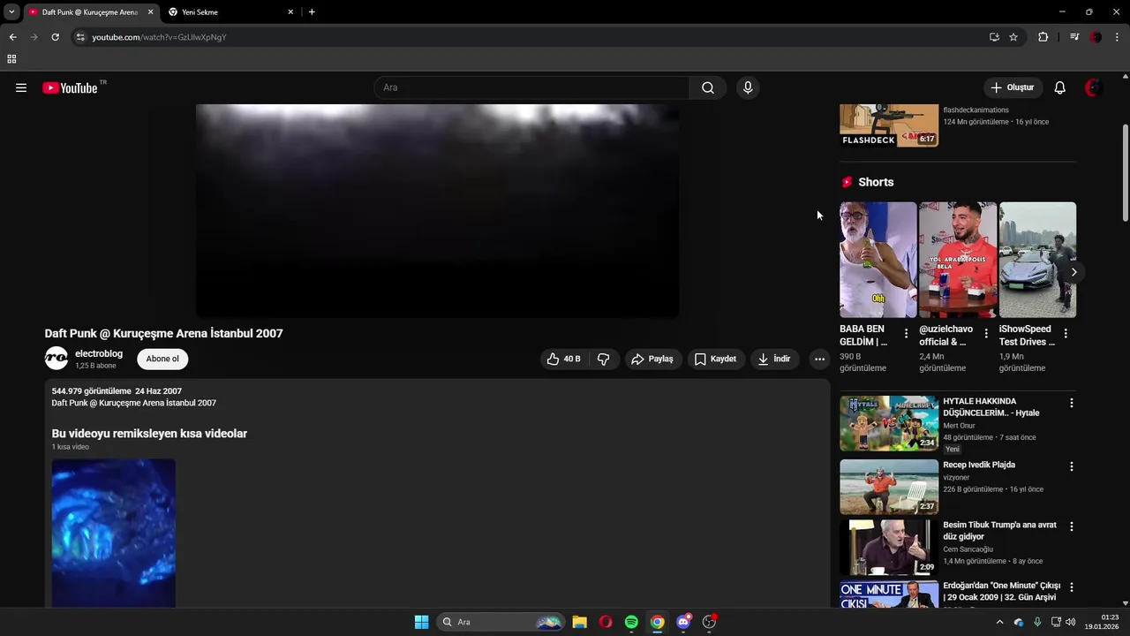Screen dimensions: 1130x636
Task: Open Besim Tibuk video thumbnail
Action: click(889, 548)
